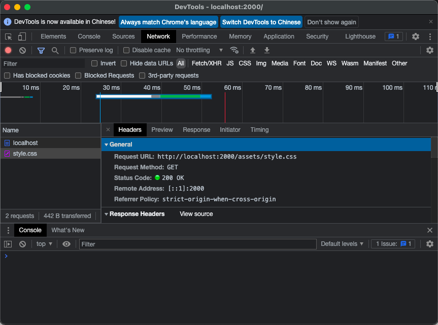Clear the console with the block icon

[23, 244]
